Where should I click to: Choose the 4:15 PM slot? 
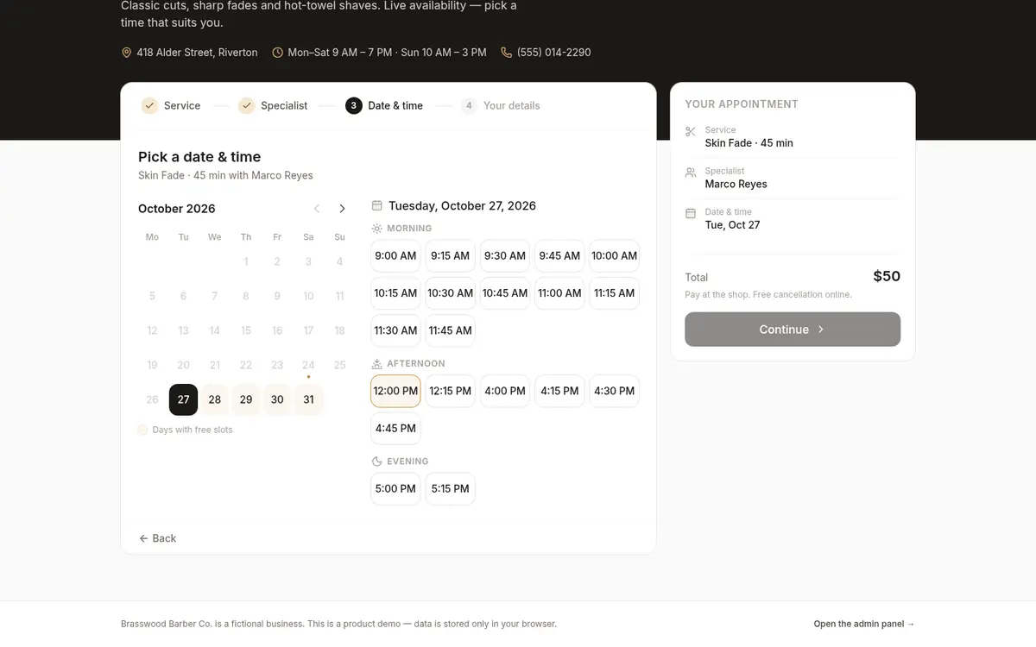point(559,391)
